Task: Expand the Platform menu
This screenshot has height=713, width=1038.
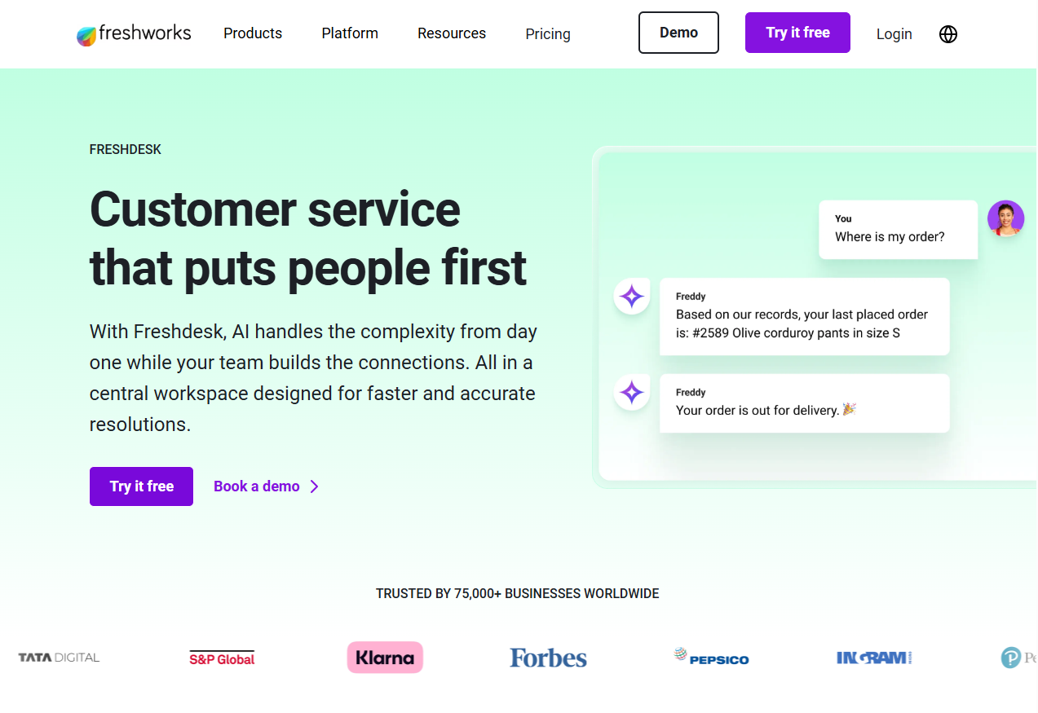Action: [350, 33]
